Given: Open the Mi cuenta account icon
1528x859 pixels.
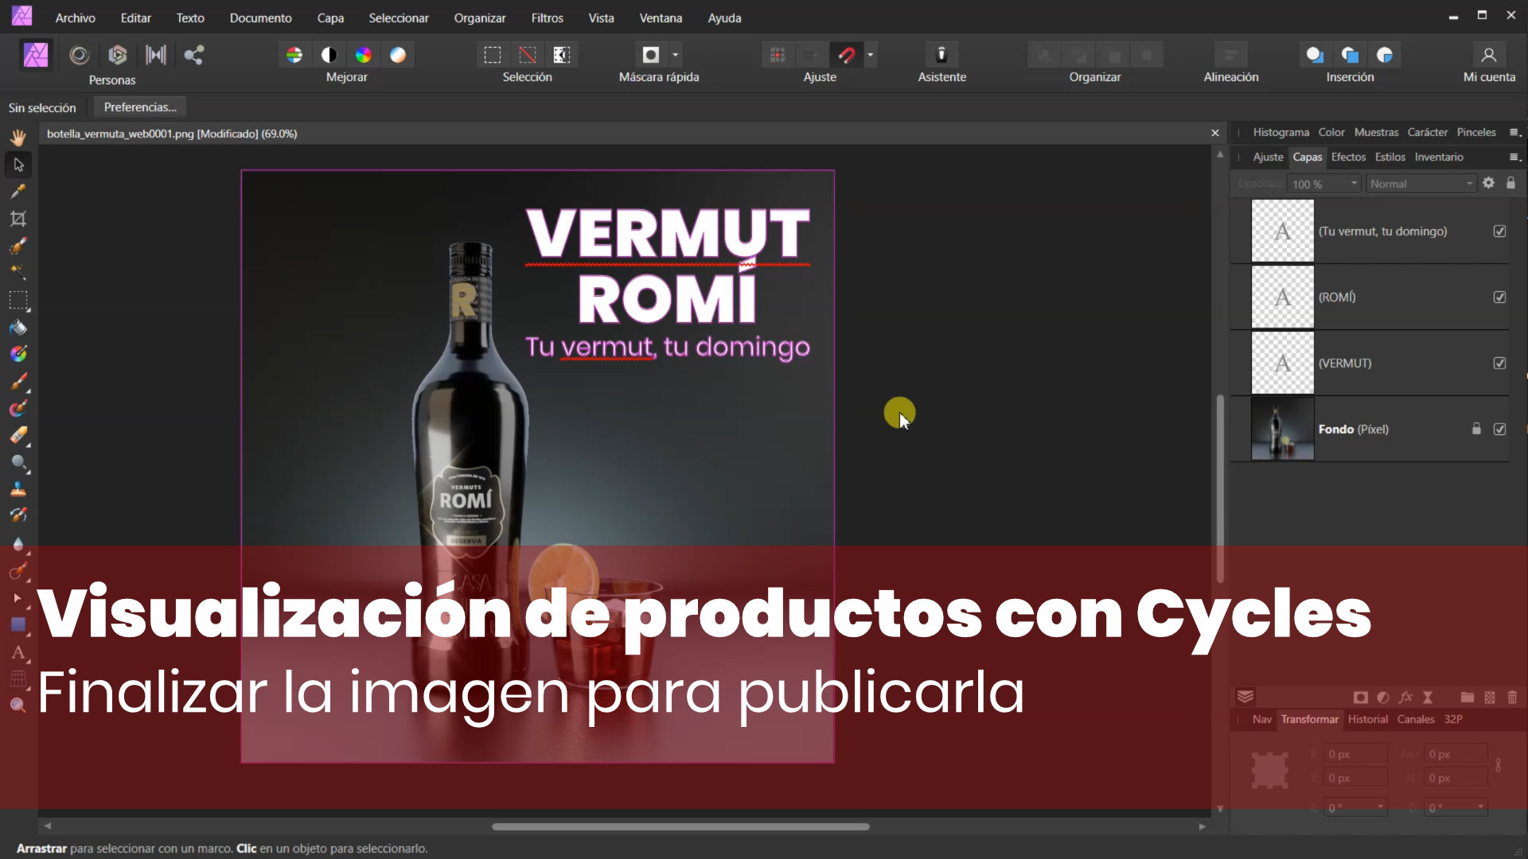Looking at the screenshot, I should click(x=1489, y=55).
